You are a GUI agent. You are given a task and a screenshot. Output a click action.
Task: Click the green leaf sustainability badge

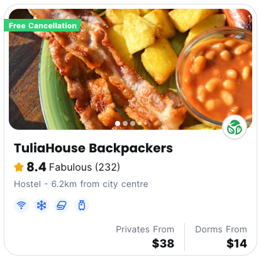(235, 127)
